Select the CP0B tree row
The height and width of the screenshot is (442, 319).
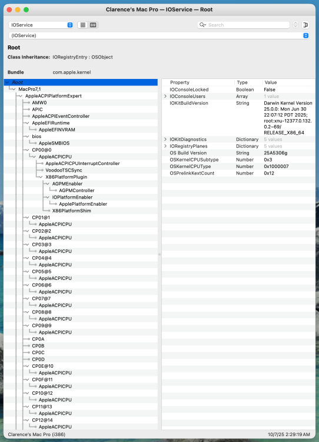(81, 346)
